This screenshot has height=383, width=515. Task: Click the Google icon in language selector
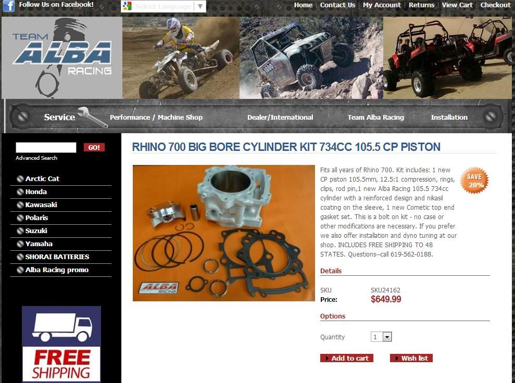pos(127,6)
